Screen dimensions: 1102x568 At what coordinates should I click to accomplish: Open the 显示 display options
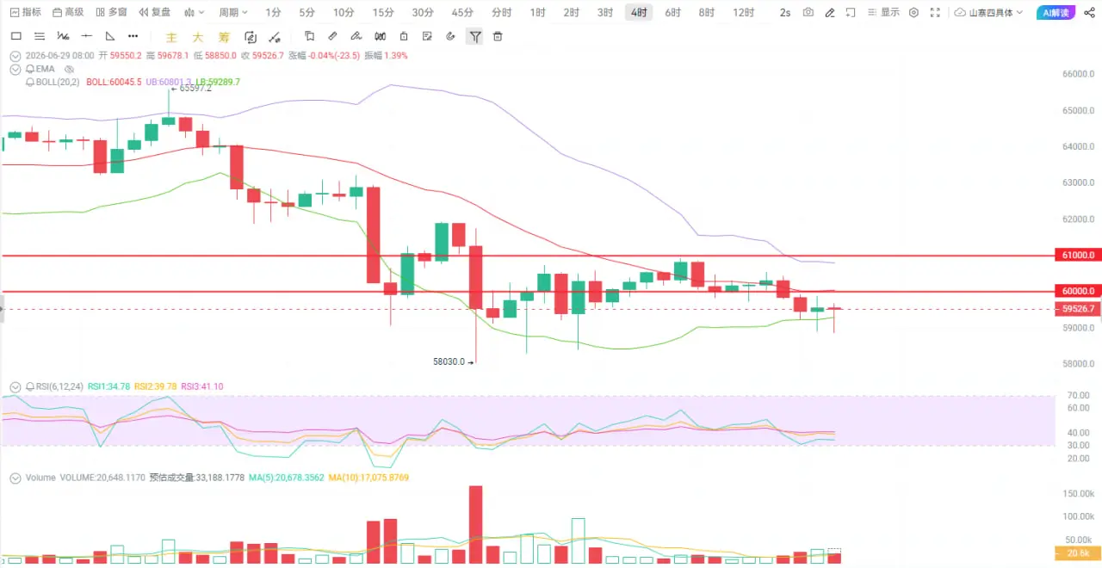[x=885, y=12]
